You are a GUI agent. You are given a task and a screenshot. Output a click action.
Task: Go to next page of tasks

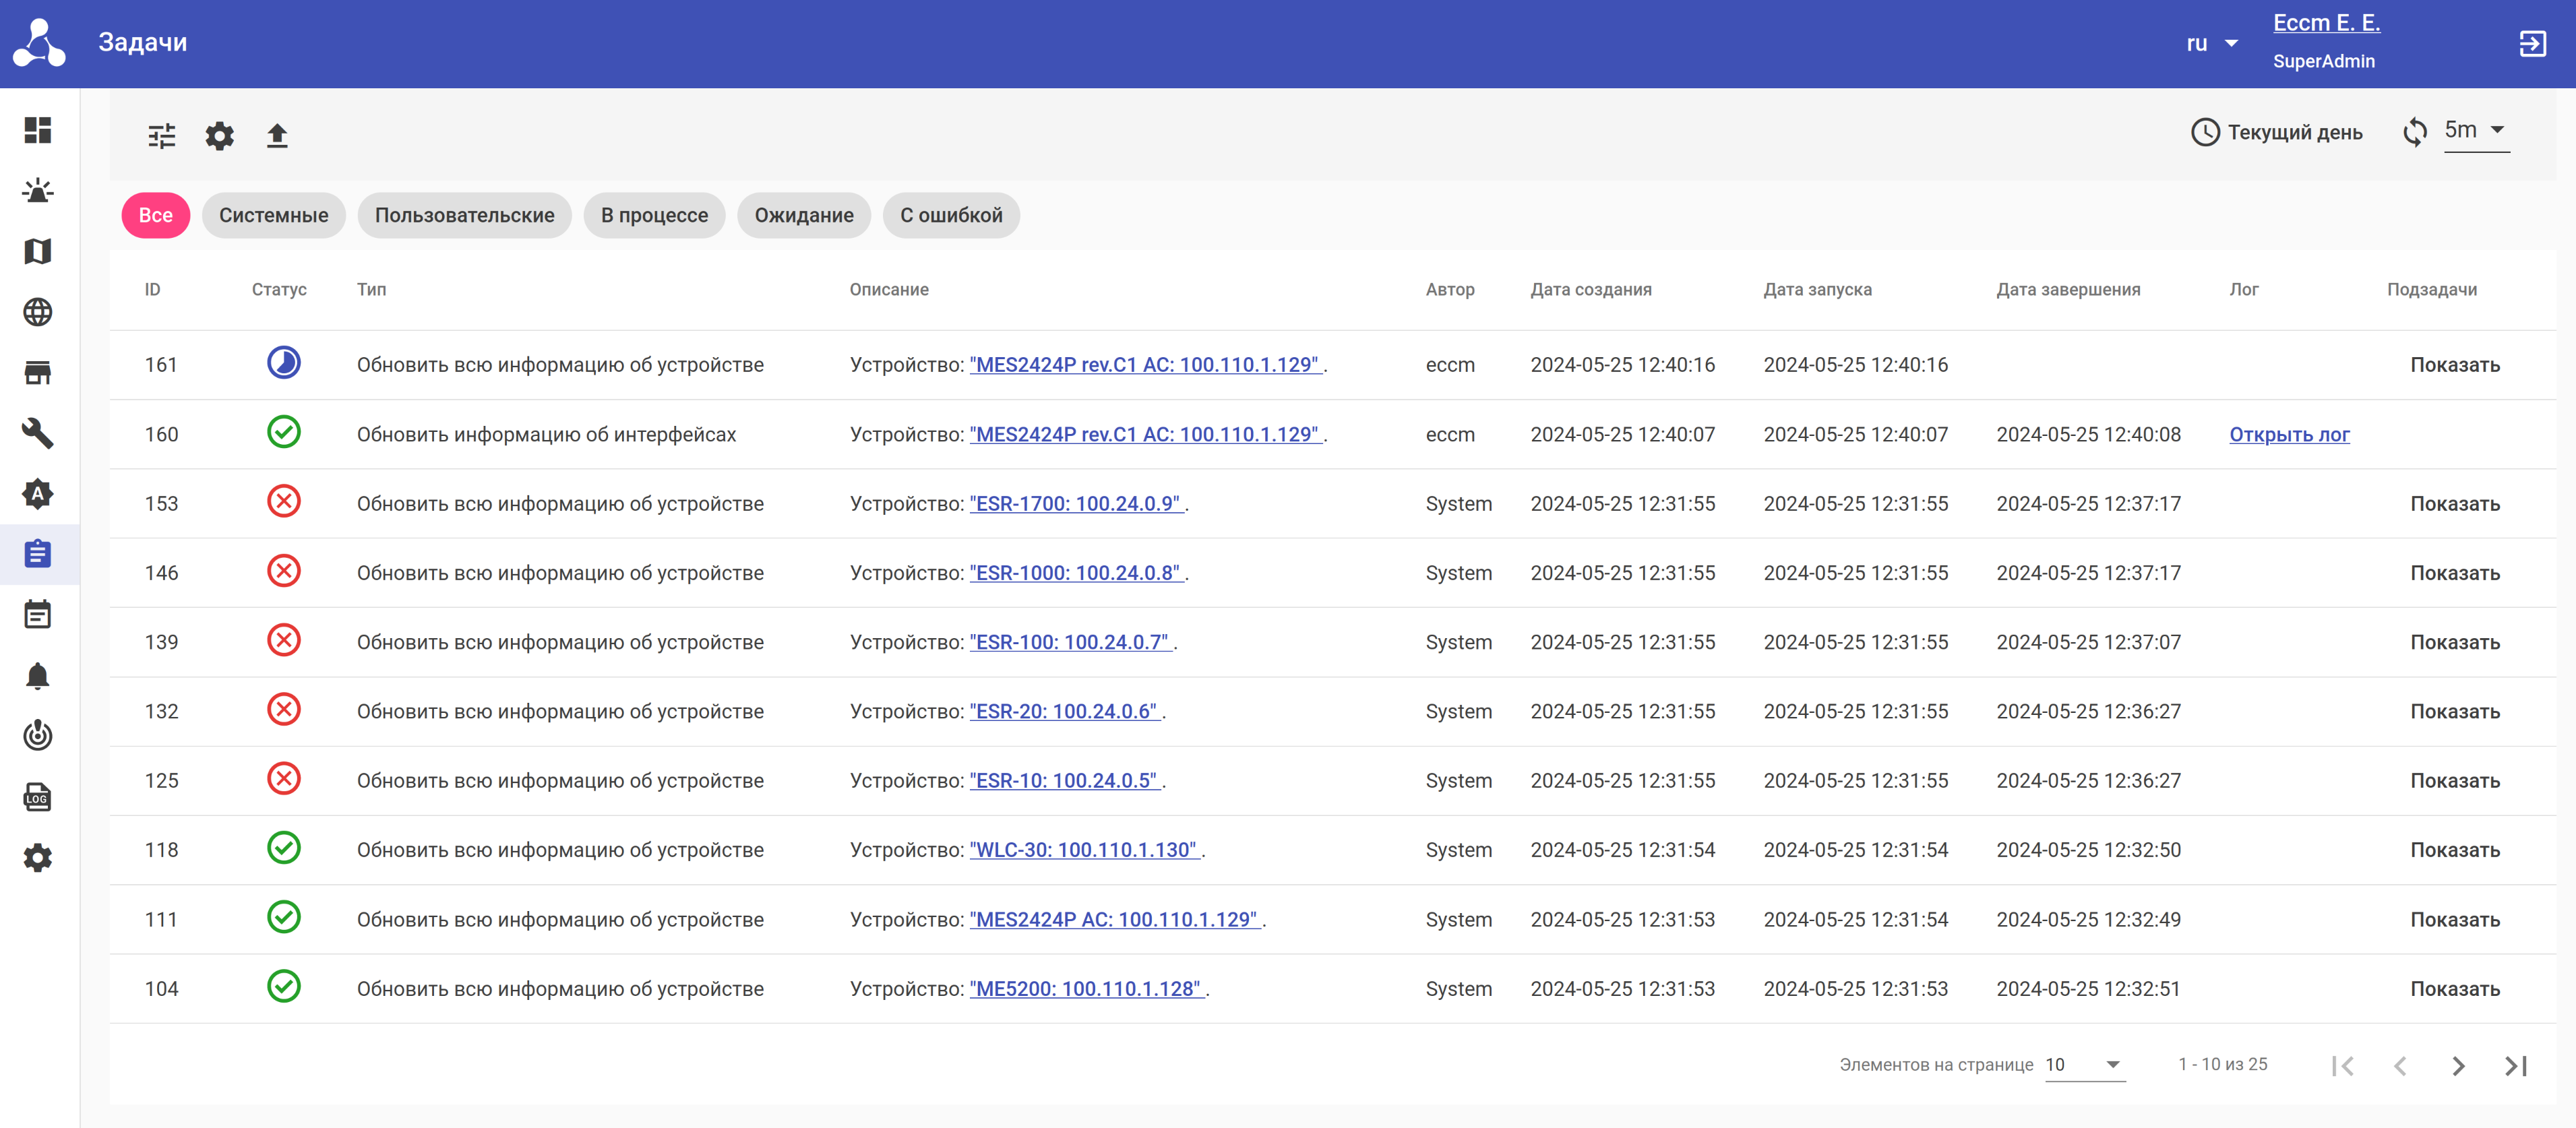(2458, 1065)
